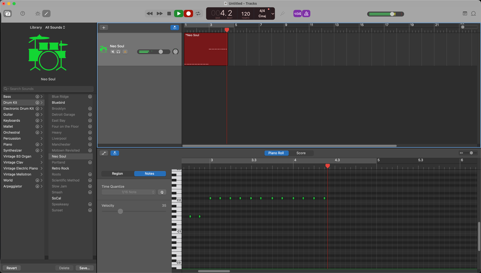Open the Loop Browser icon

tap(473, 13)
